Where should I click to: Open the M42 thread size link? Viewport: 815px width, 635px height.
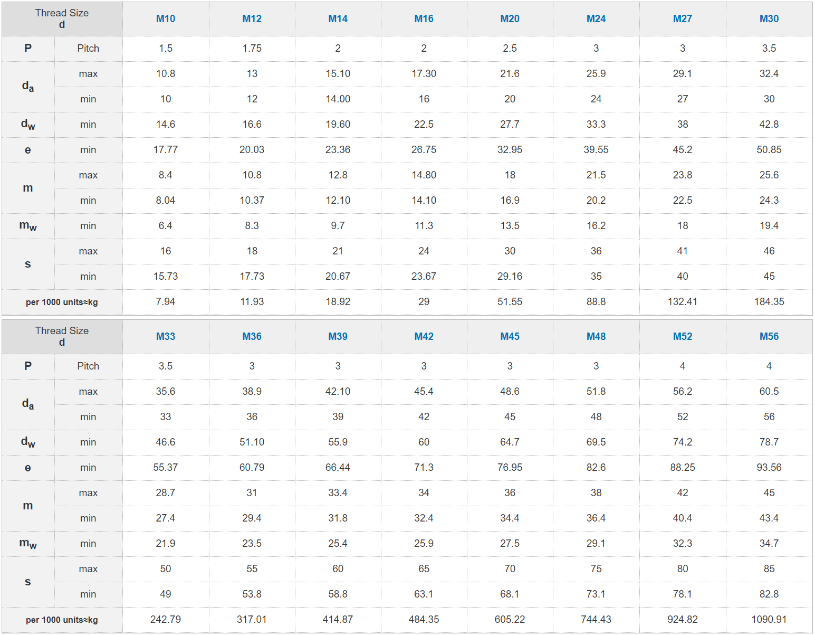tap(424, 336)
